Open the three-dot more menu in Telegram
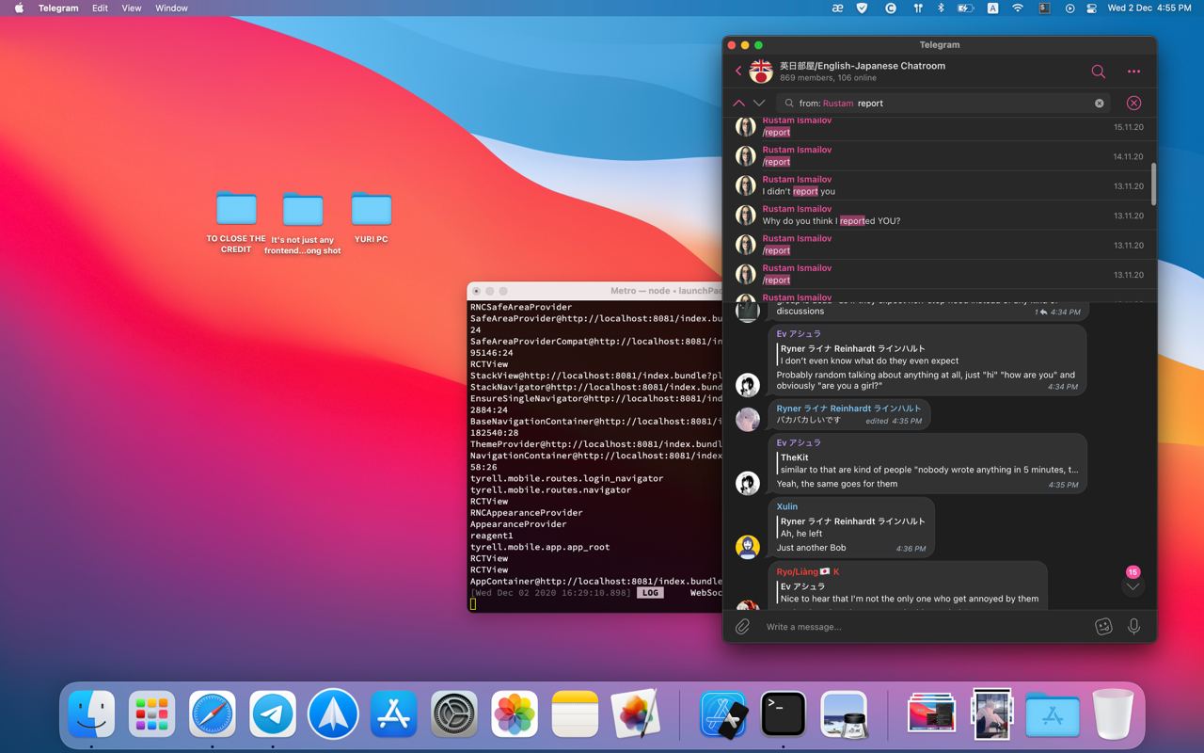Image resolution: width=1204 pixels, height=753 pixels. click(x=1133, y=72)
